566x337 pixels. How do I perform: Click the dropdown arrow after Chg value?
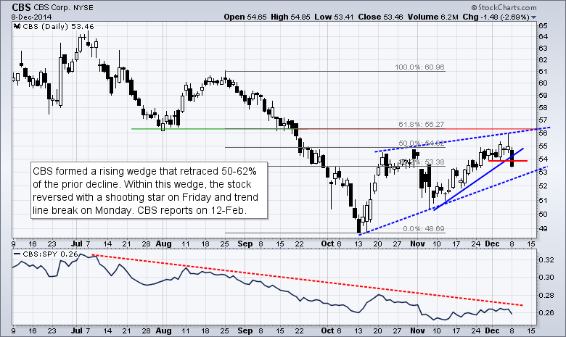click(x=534, y=17)
